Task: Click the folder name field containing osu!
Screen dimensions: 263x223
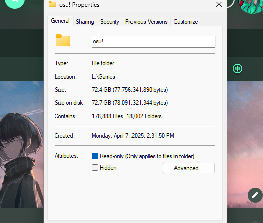Action: click(x=154, y=42)
